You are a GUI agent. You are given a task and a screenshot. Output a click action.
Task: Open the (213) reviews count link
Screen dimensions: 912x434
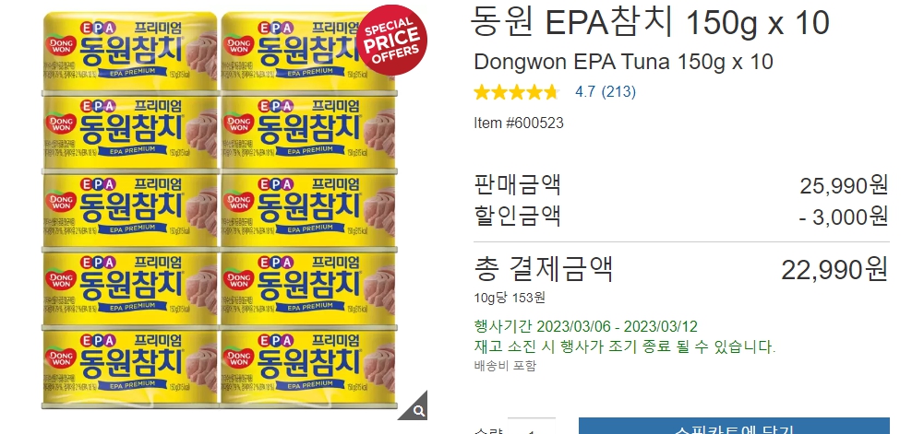click(x=618, y=92)
